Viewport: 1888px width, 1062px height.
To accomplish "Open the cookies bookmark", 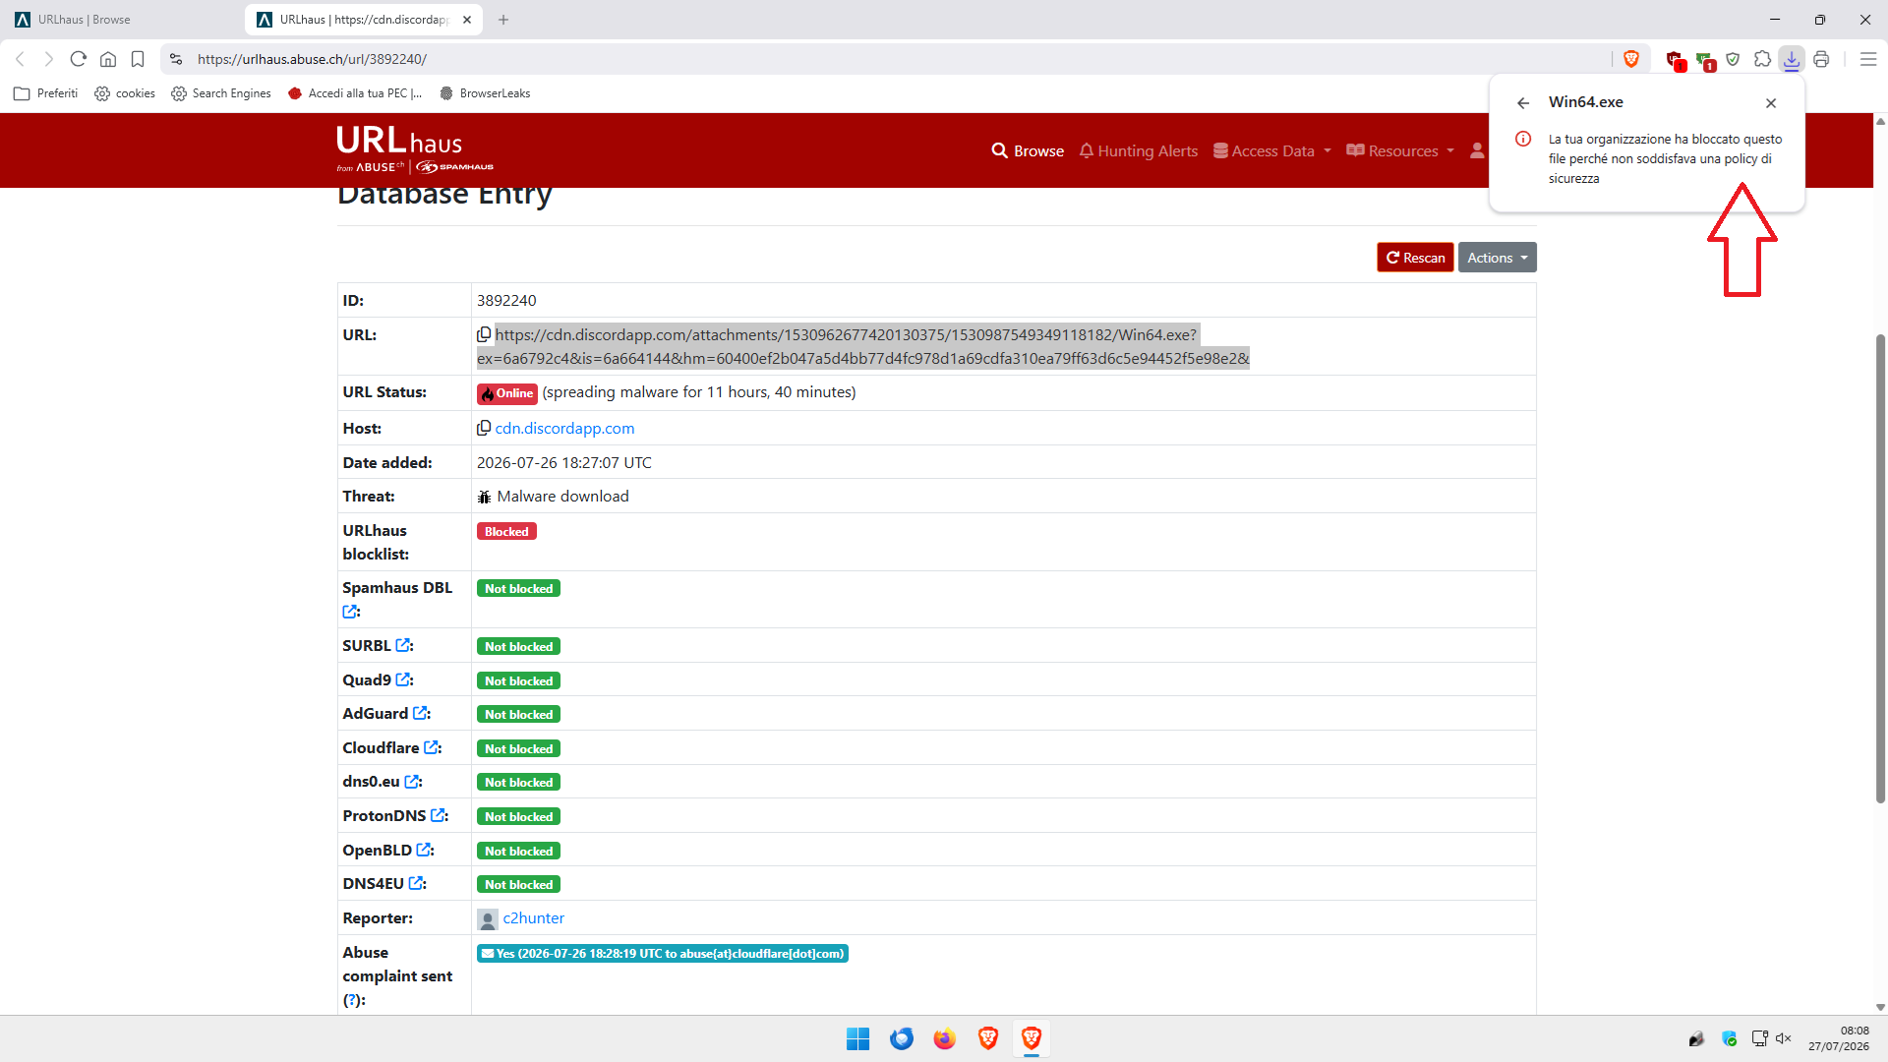I will click(125, 93).
